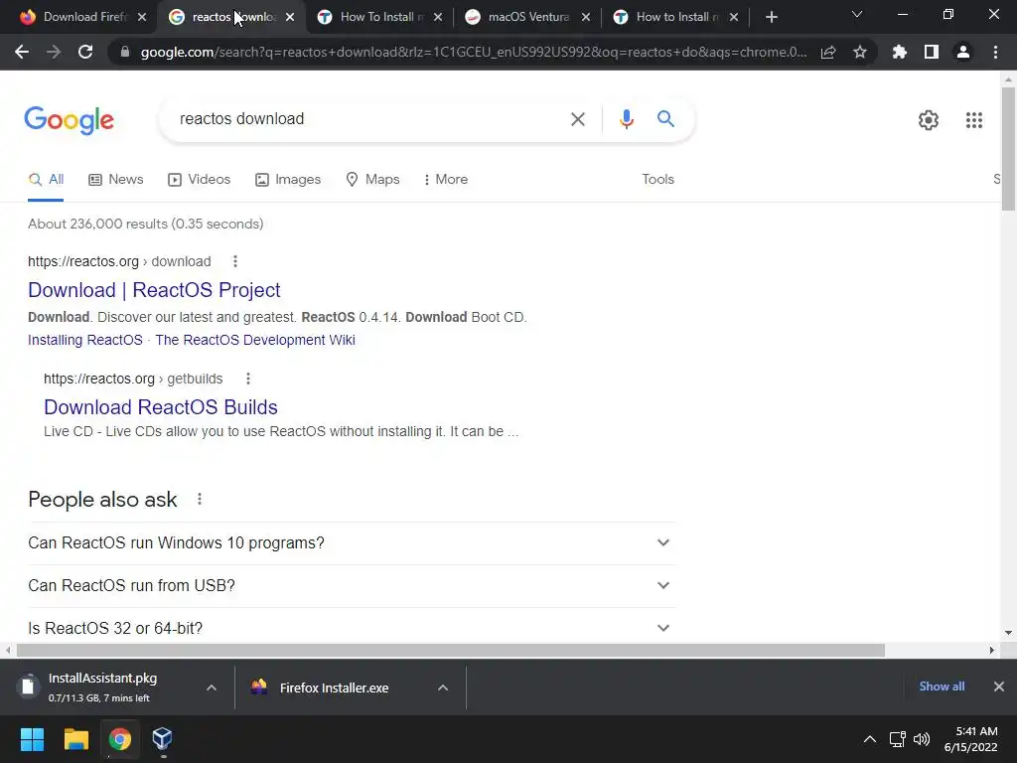Click the Google logo
Image resolution: width=1017 pixels, height=763 pixels.
point(69,120)
